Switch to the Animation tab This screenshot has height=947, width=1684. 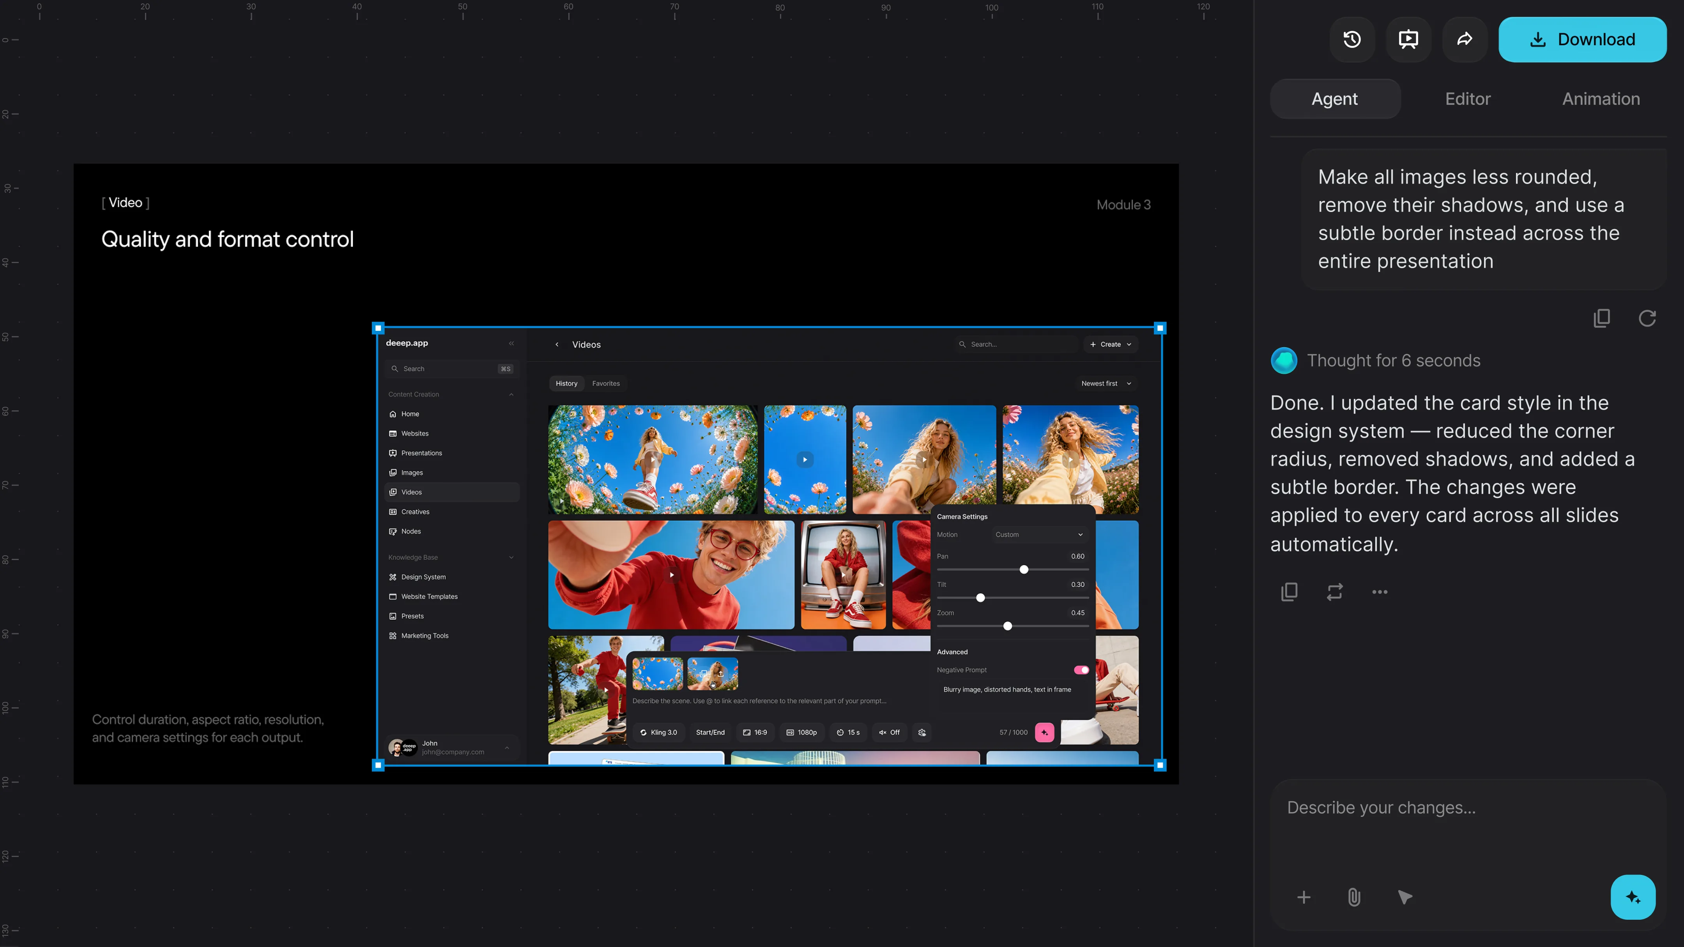point(1601,99)
